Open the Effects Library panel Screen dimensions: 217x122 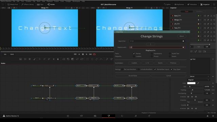27,4
